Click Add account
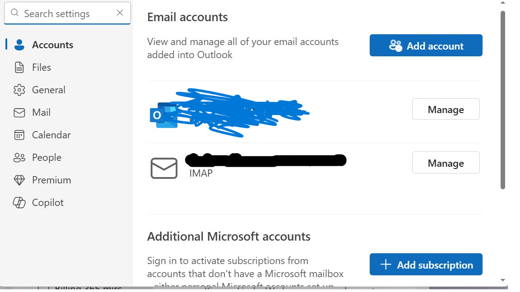 [426, 46]
